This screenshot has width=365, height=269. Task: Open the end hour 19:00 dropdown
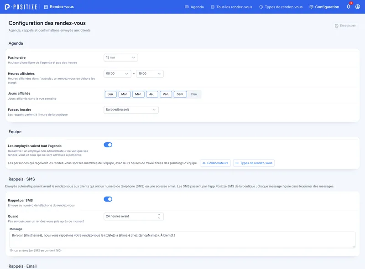tap(150, 73)
